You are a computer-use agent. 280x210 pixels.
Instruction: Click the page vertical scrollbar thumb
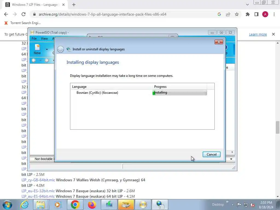278,127
